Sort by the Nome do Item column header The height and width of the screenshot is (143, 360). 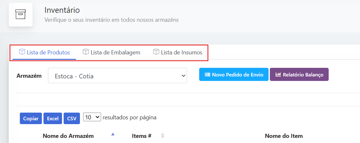[x=284, y=136]
